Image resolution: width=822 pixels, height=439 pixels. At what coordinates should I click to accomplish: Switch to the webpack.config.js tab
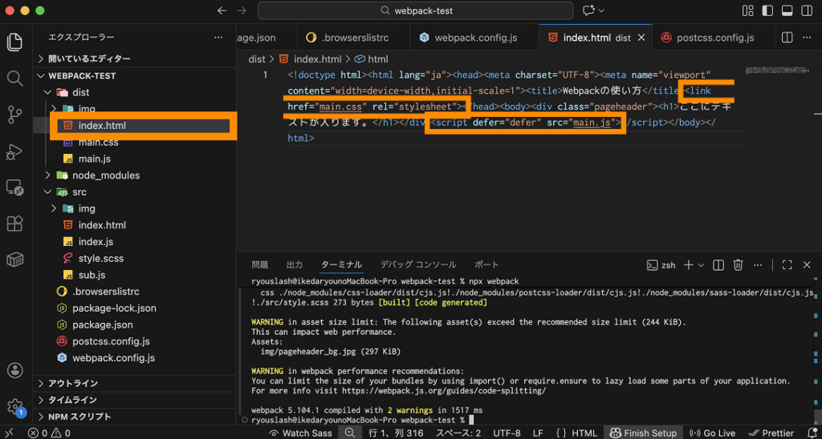coord(475,38)
